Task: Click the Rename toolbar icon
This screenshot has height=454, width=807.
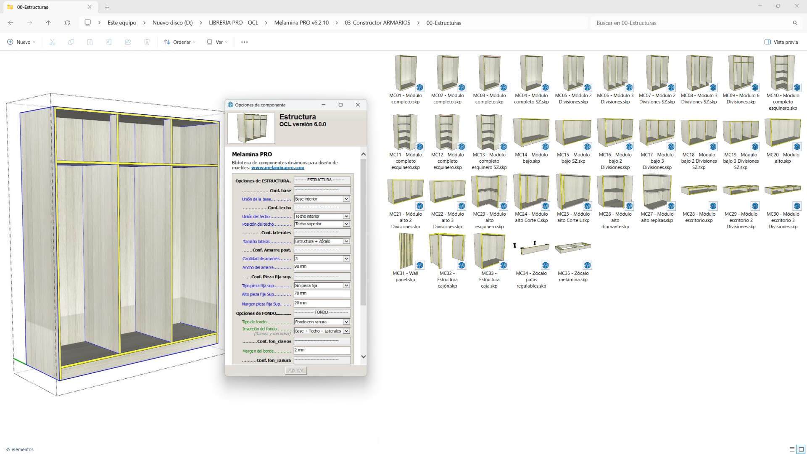Action: tap(109, 42)
